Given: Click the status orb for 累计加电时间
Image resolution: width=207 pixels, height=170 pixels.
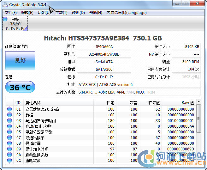Looking at the screenshot, I should tap(9, 149).
